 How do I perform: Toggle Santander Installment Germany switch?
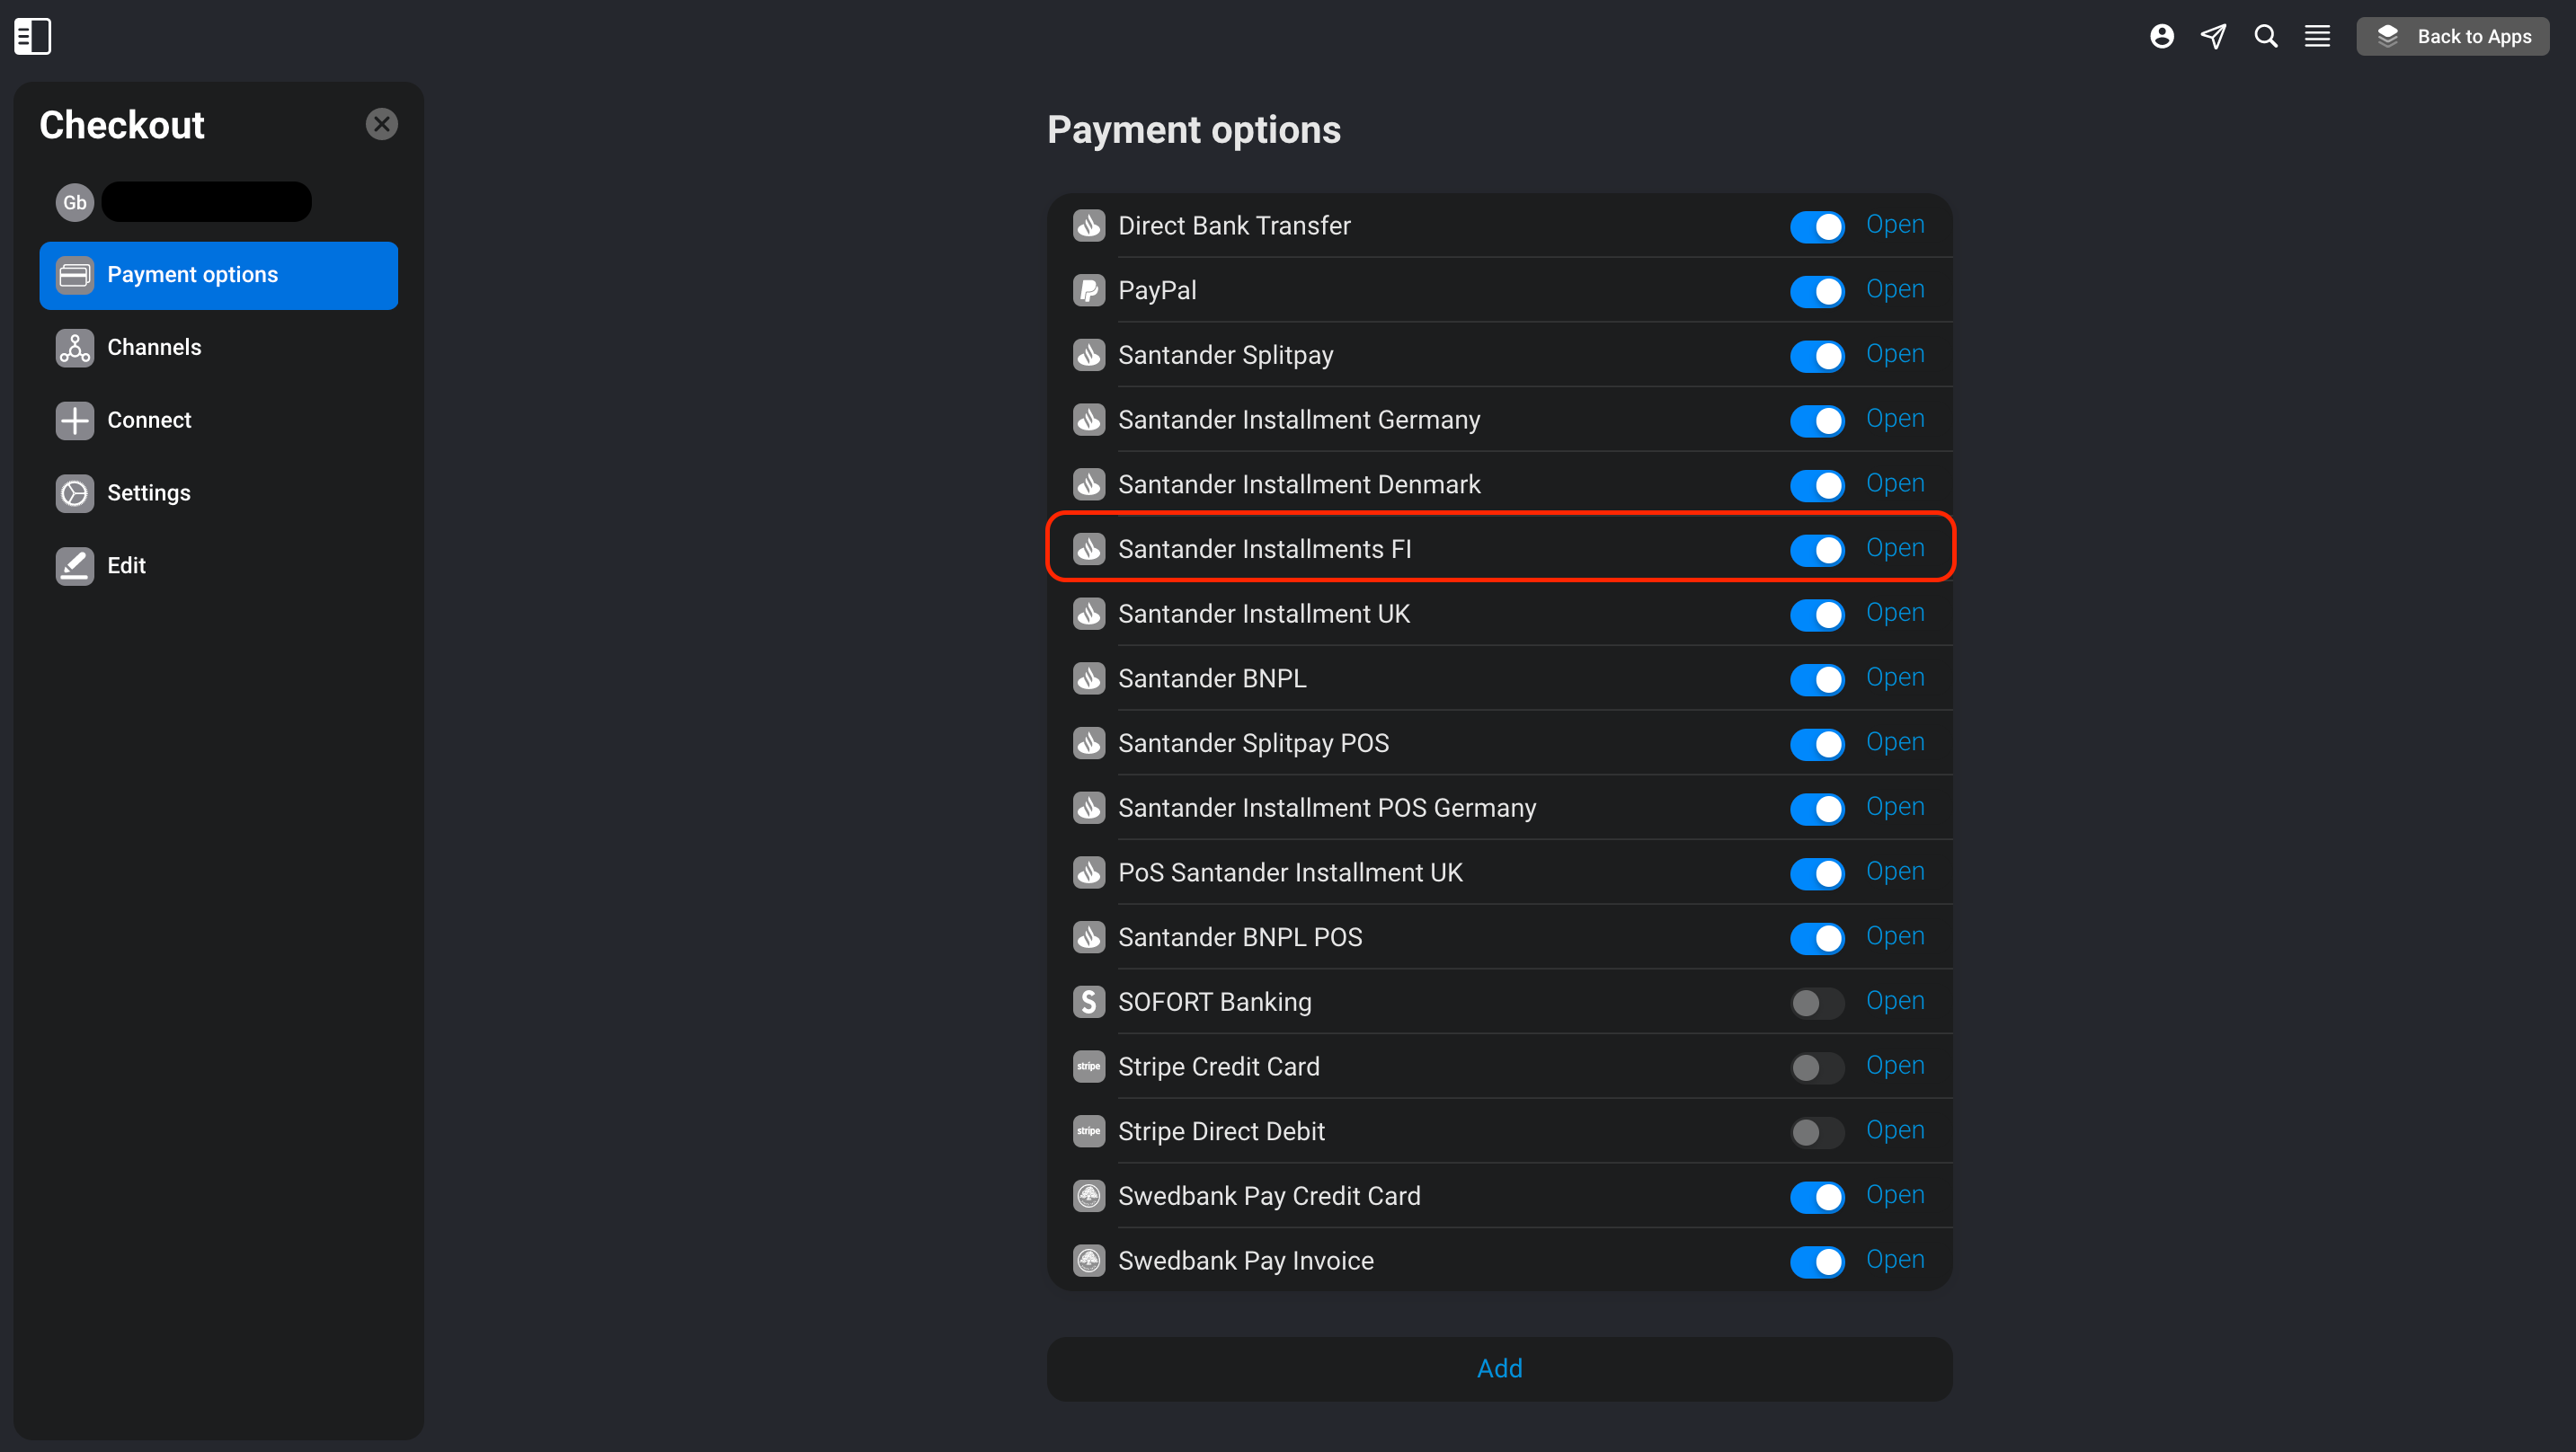[x=1817, y=421]
